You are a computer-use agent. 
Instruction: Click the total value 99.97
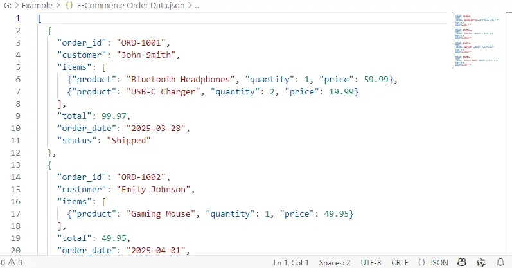pos(114,116)
